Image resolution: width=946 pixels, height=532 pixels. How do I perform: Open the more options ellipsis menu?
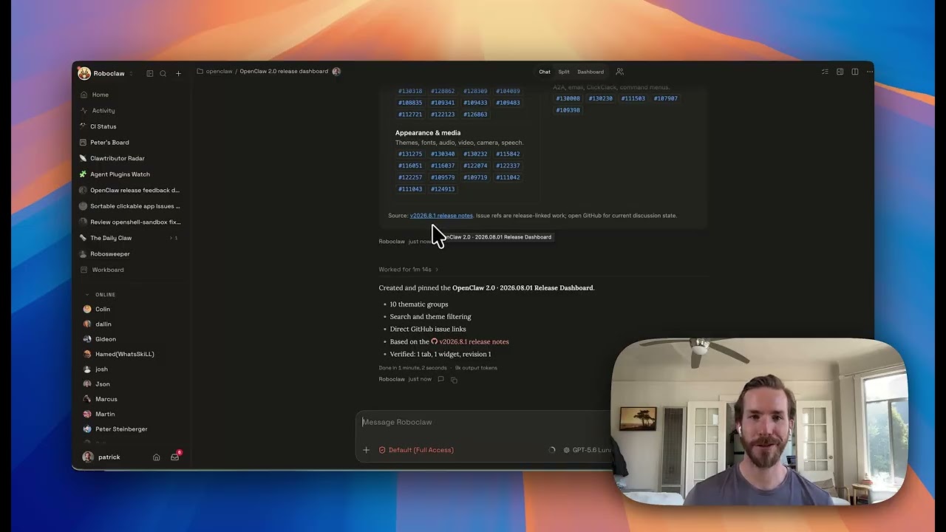click(x=869, y=72)
